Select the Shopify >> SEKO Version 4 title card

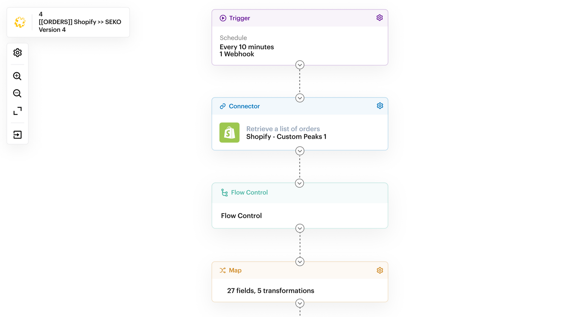(68, 22)
